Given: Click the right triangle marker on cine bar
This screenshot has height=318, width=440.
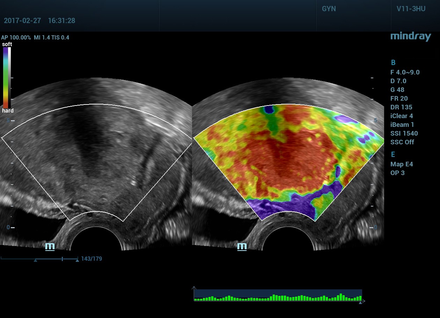Looking at the screenshot, I should pos(77,260).
